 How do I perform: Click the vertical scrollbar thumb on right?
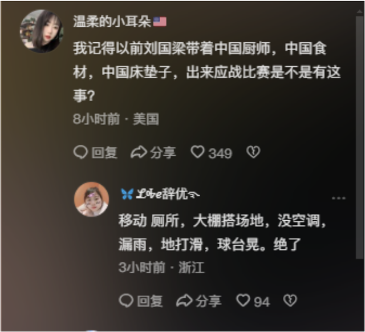[360, 137]
